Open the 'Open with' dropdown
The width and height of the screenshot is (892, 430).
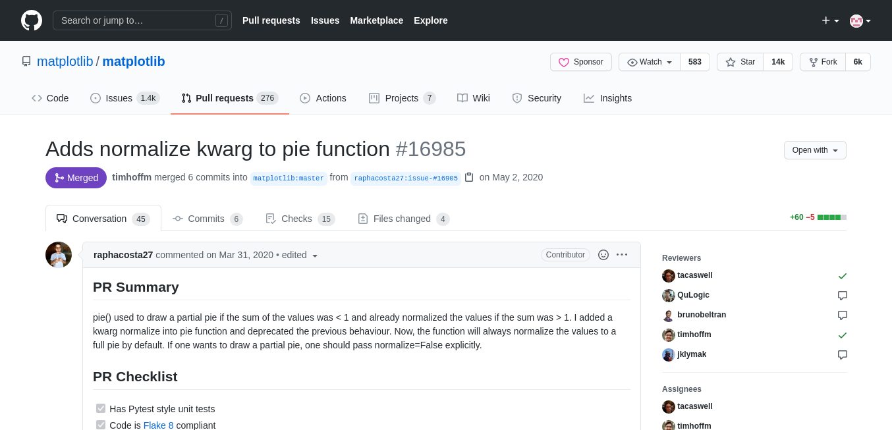pyautogui.click(x=815, y=150)
